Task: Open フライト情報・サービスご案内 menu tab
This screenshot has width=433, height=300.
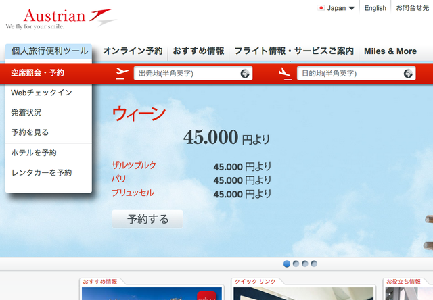Action: 294,51
